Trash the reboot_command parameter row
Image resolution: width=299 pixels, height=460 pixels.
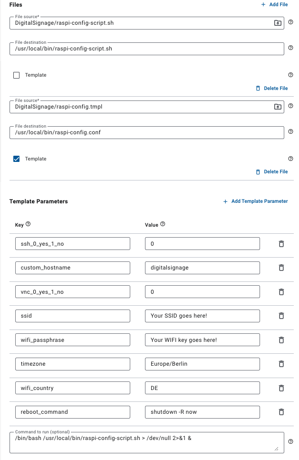pyautogui.click(x=281, y=412)
